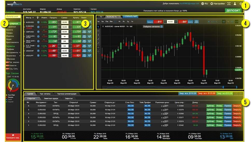Click the green ДЕПОЗИТ button
This screenshot has height=142, width=251.
(233, 11)
